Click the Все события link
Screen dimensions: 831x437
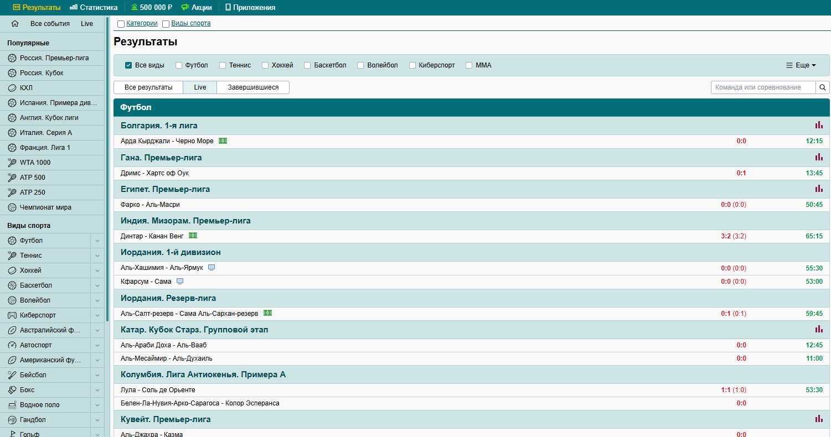click(50, 24)
